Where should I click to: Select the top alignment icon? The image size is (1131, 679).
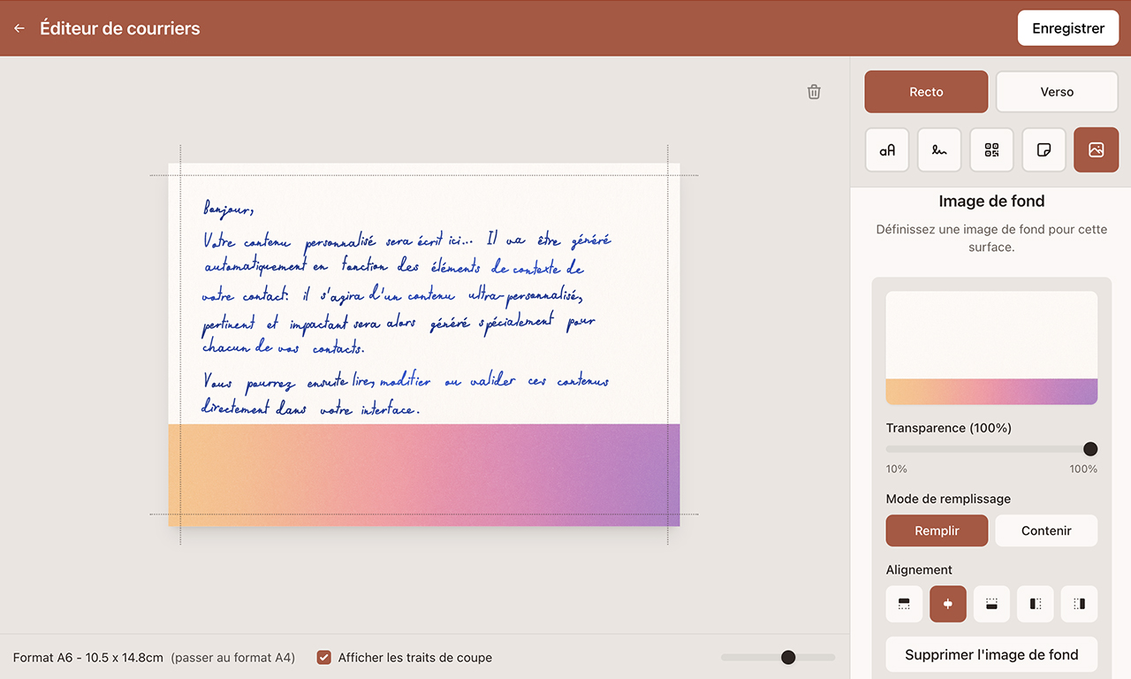click(x=904, y=604)
